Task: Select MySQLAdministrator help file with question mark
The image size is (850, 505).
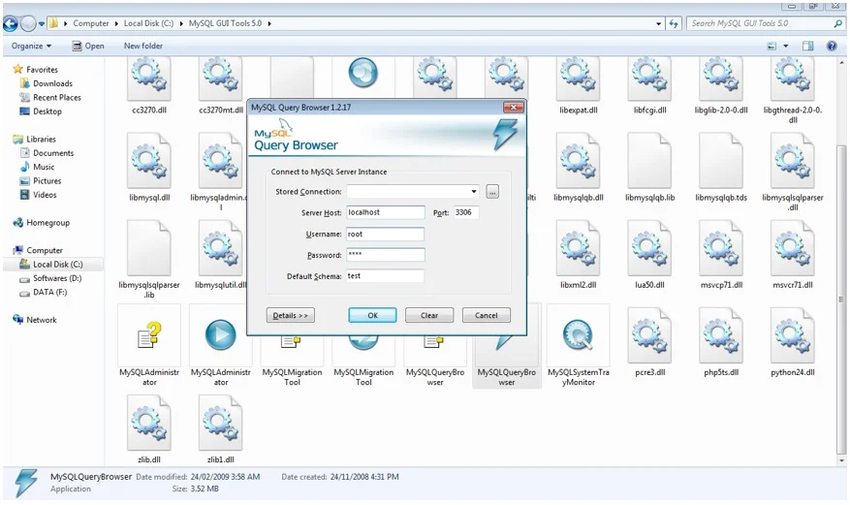Action: tap(149, 335)
